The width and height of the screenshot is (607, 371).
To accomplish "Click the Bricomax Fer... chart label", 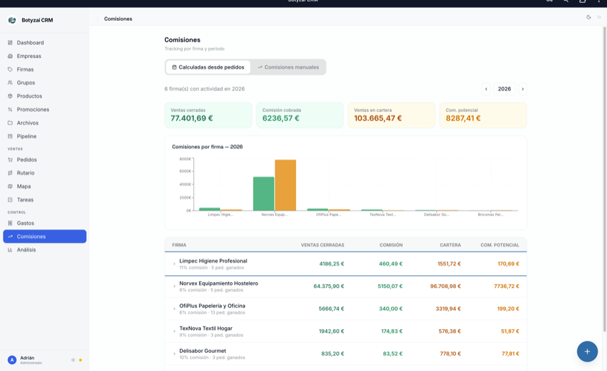I will click(490, 215).
